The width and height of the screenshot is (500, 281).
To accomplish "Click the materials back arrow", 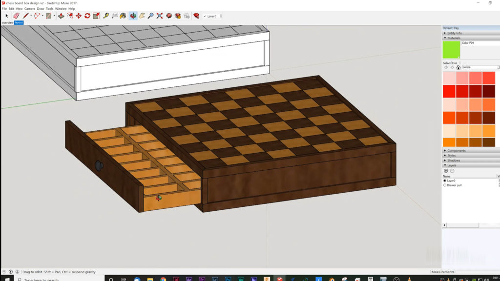I will click(x=446, y=67).
